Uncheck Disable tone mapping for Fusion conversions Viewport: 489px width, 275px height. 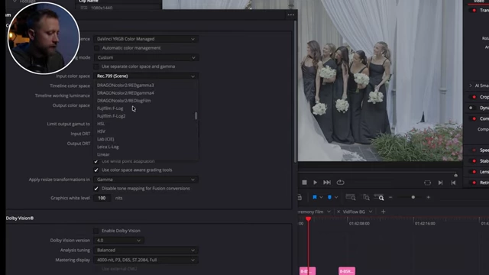pyautogui.click(x=96, y=189)
